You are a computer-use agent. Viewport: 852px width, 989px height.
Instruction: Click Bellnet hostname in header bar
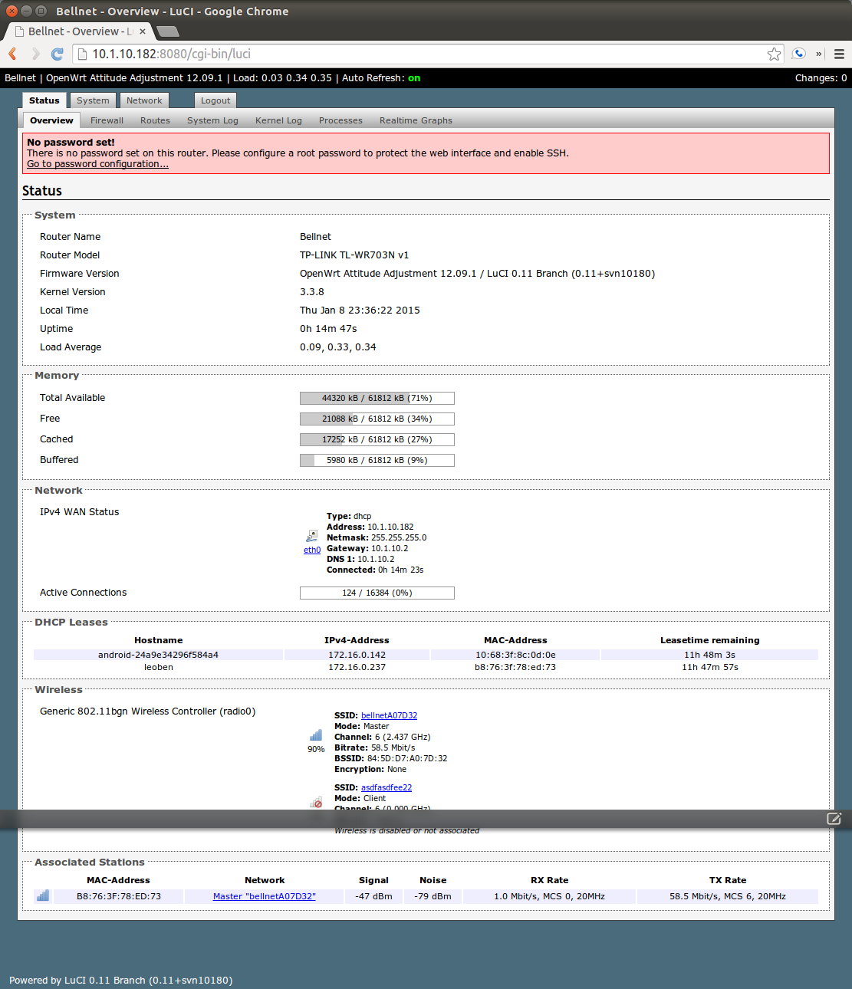20,78
